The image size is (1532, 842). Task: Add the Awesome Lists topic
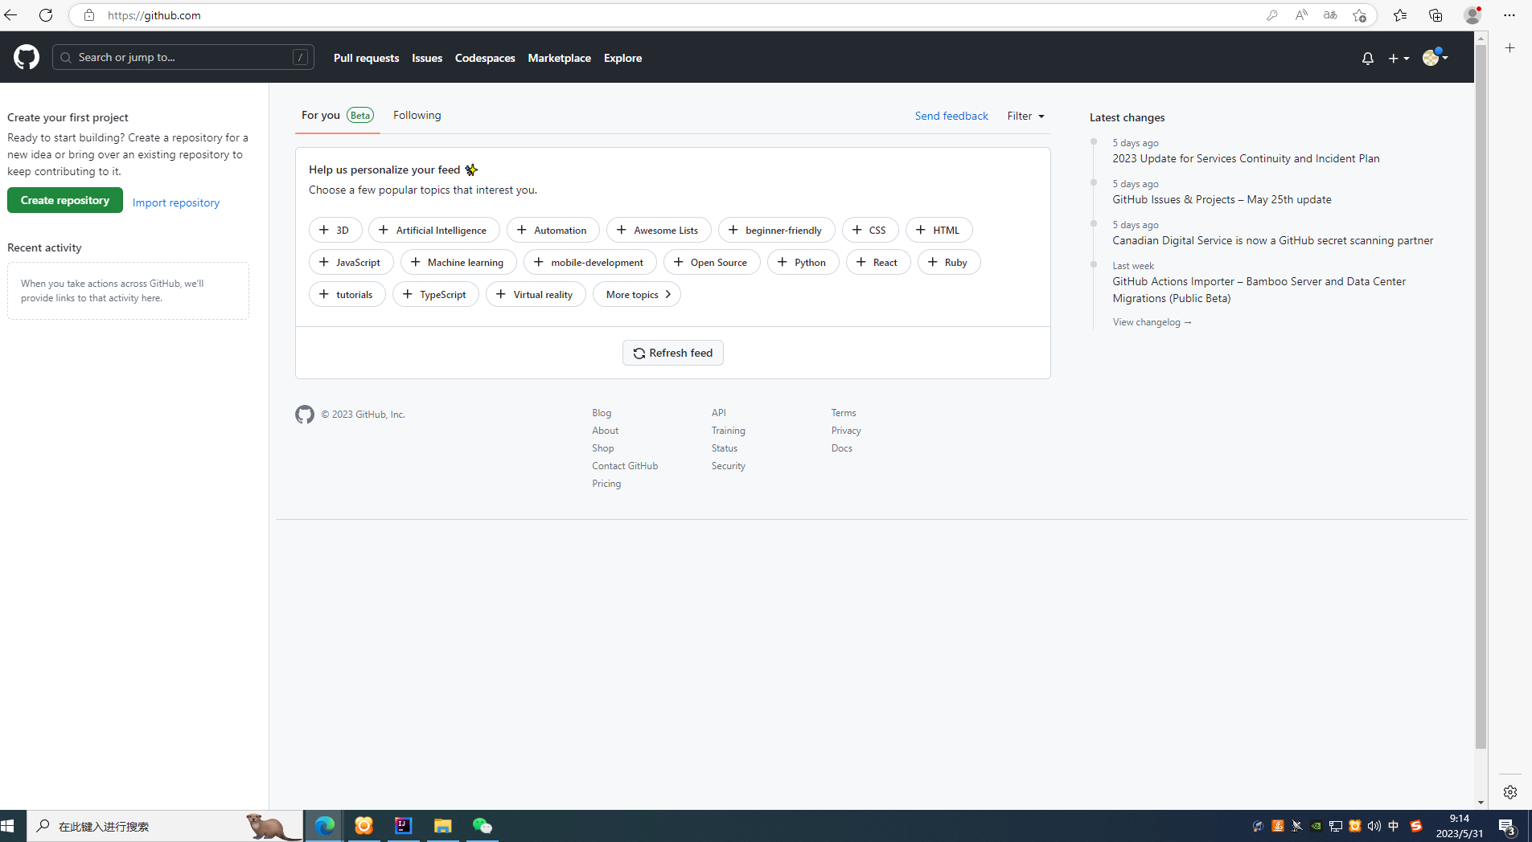(659, 230)
